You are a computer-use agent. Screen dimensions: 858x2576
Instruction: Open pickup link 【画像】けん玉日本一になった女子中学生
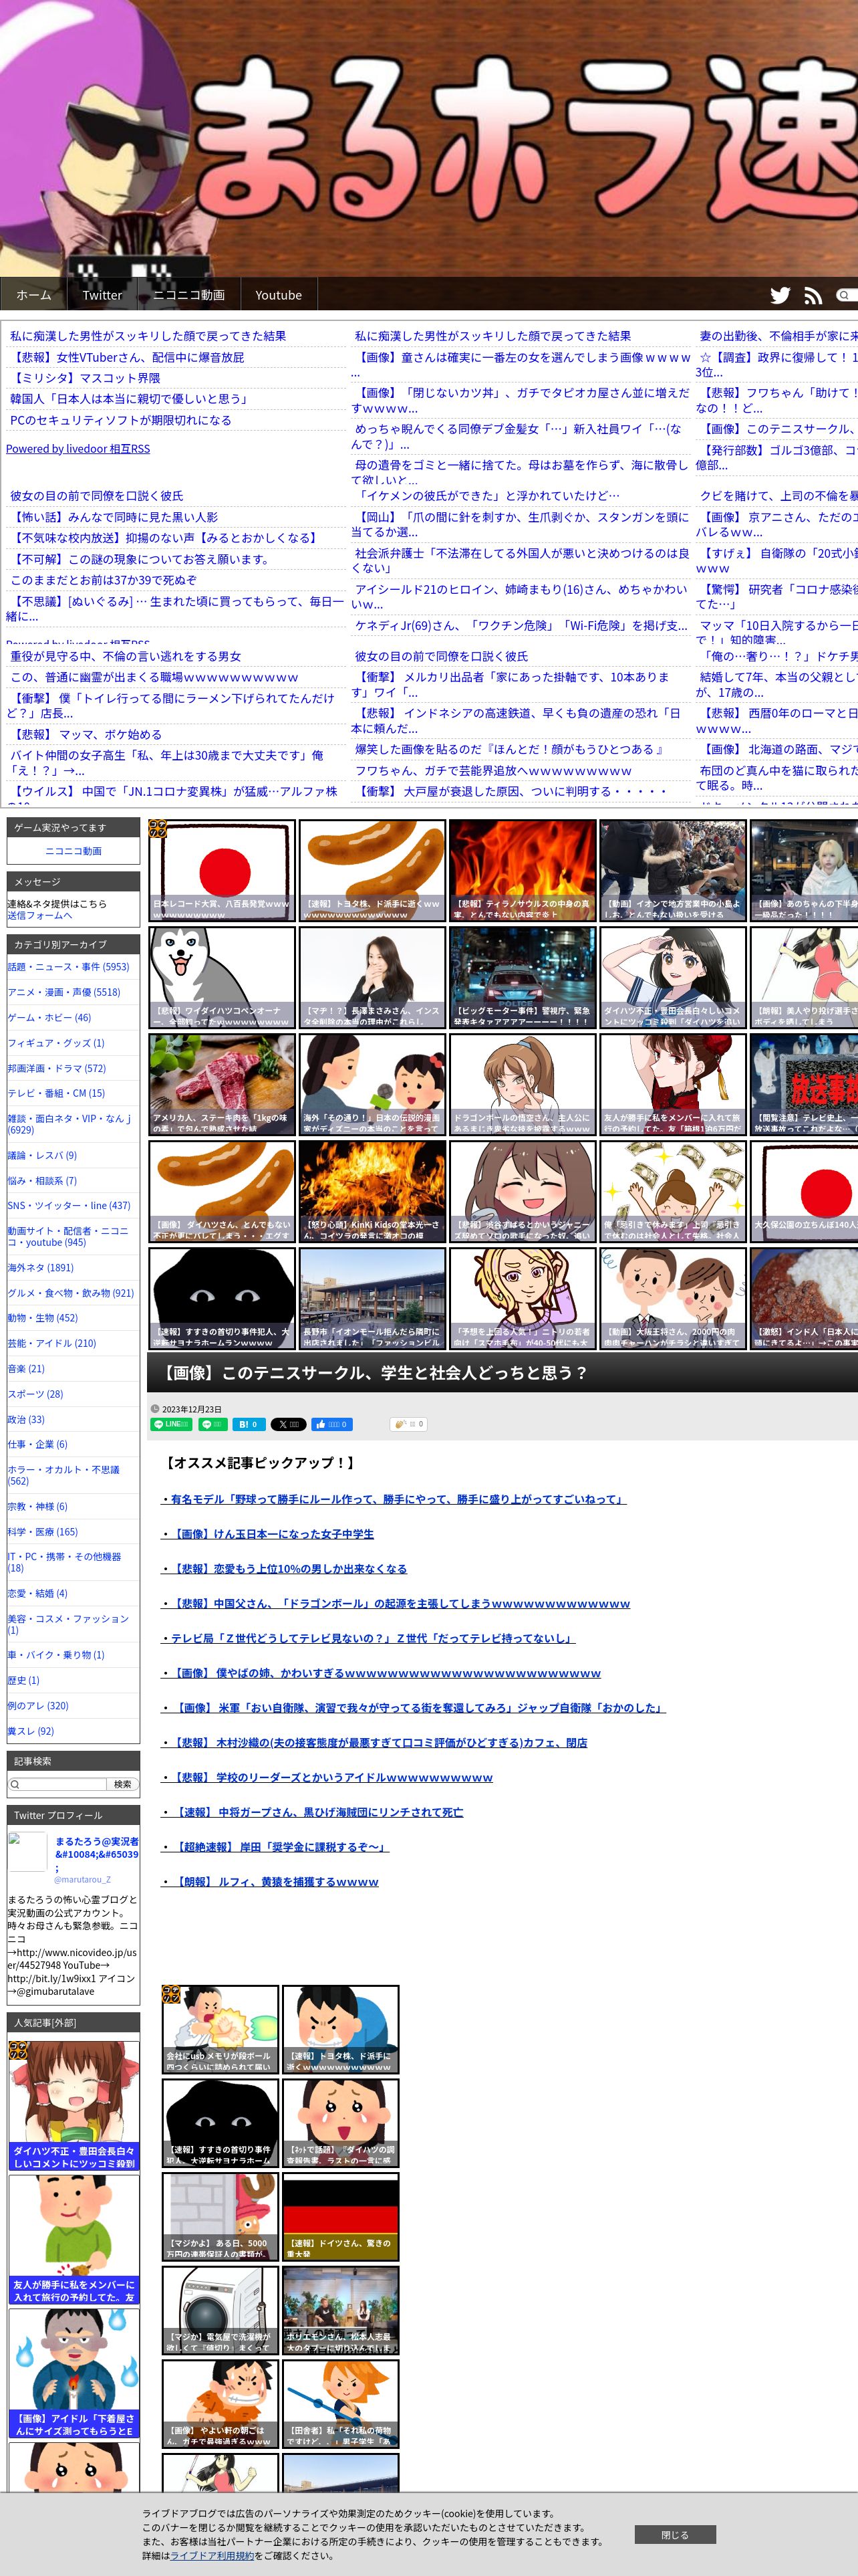(x=268, y=1534)
